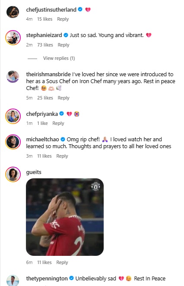Screen dimensions: 184x286
Task: Click chefpriyanka's story ring avatar
Action: (x=13, y=116)
